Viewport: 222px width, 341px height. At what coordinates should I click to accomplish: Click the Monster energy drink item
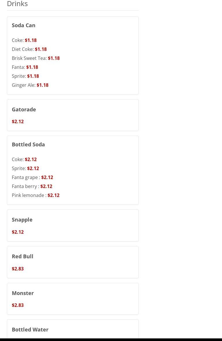point(23,293)
